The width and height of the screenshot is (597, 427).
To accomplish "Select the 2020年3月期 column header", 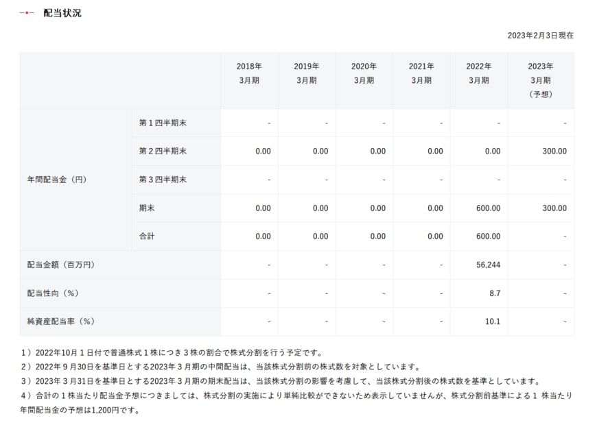I will click(x=364, y=73).
